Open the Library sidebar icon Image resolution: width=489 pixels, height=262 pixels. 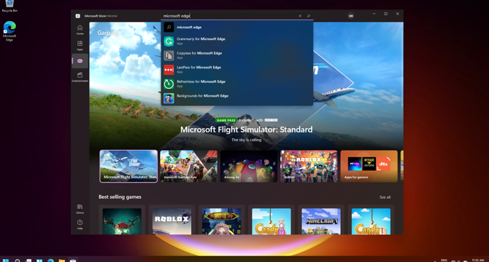coord(80,209)
